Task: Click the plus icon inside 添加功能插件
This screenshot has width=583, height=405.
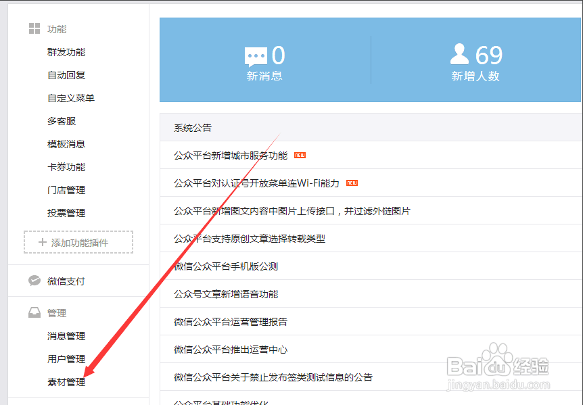Action: (43, 242)
